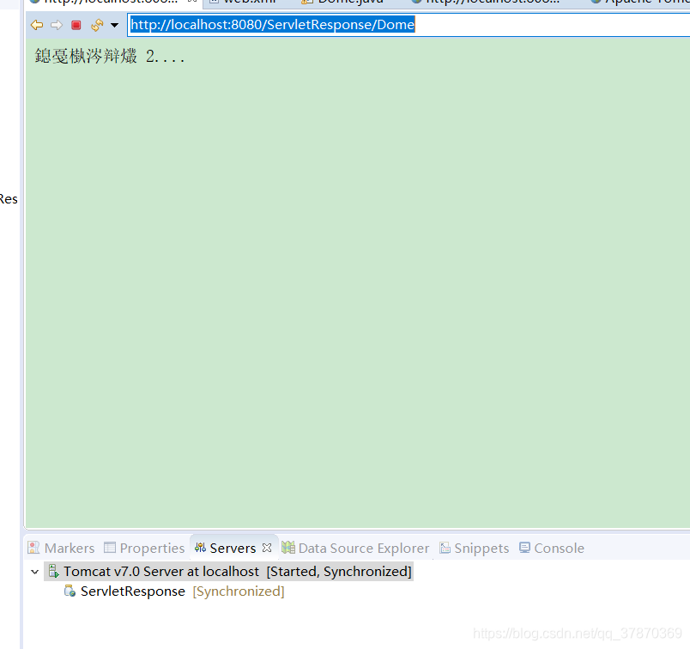
Task: Click the [Synchronized] label of ServletResponse
Action: [239, 591]
